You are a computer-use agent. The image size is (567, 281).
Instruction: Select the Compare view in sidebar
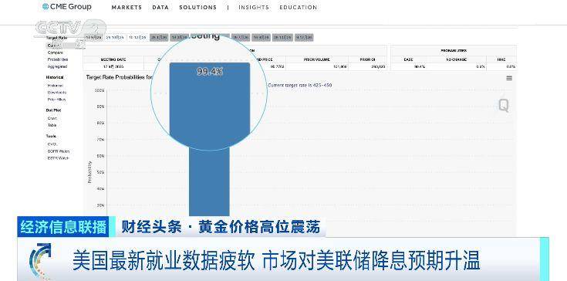click(56, 52)
